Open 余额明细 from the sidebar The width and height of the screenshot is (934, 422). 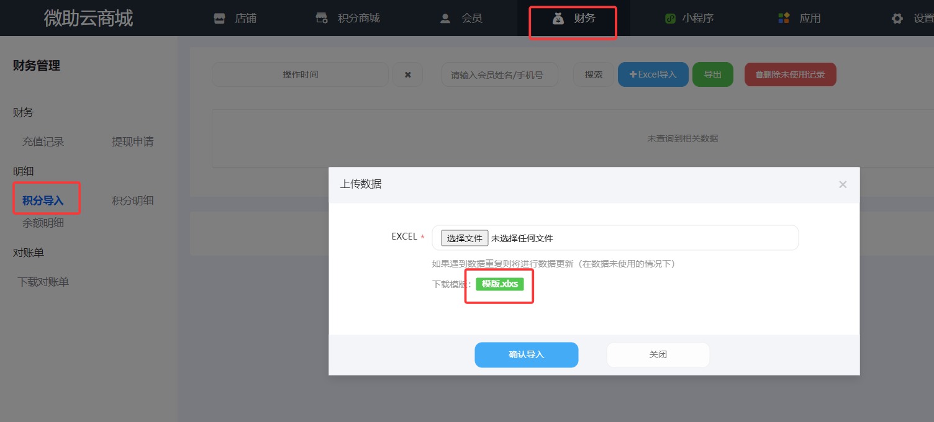pyautogui.click(x=43, y=223)
